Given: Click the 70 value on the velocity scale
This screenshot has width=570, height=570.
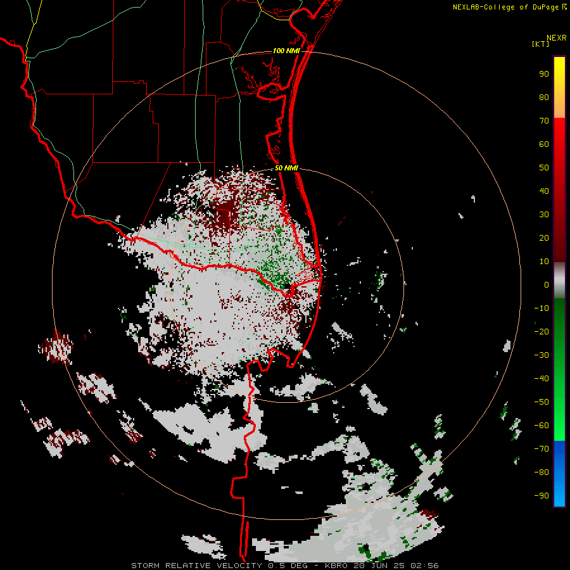Looking at the screenshot, I should (x=544, y=121).
